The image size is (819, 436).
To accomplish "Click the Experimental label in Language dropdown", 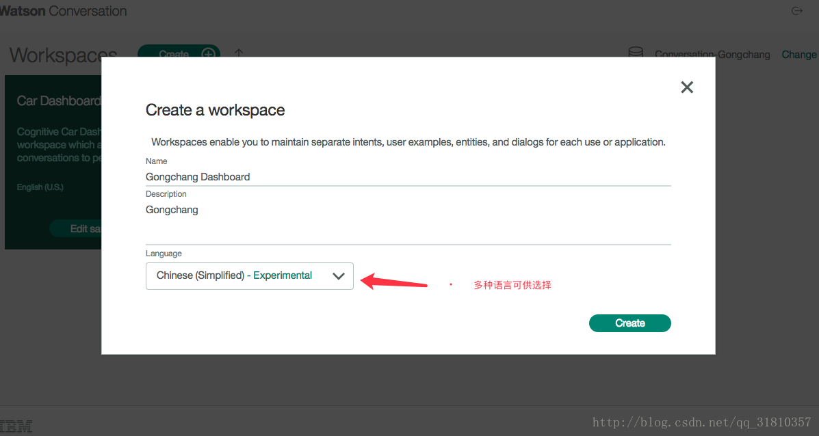I will (x=283, y=275).
